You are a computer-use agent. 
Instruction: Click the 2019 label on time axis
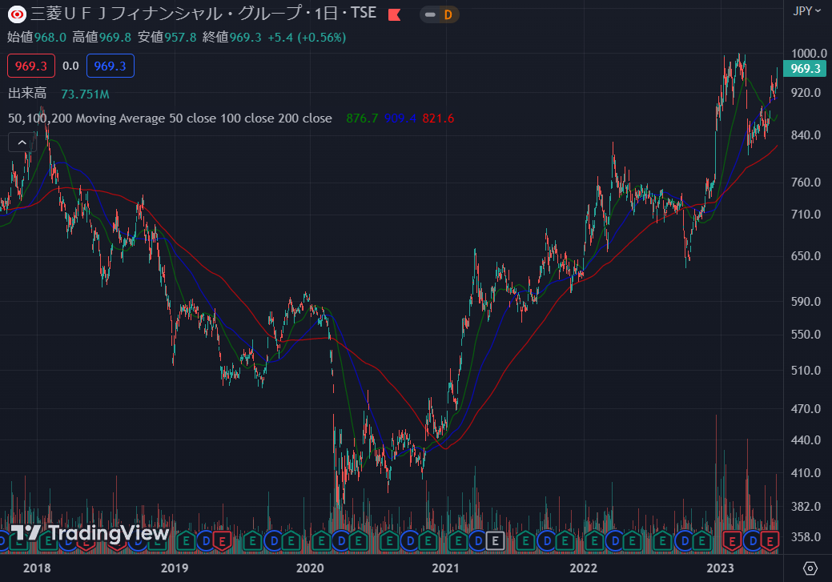click(x=175, y=568)
